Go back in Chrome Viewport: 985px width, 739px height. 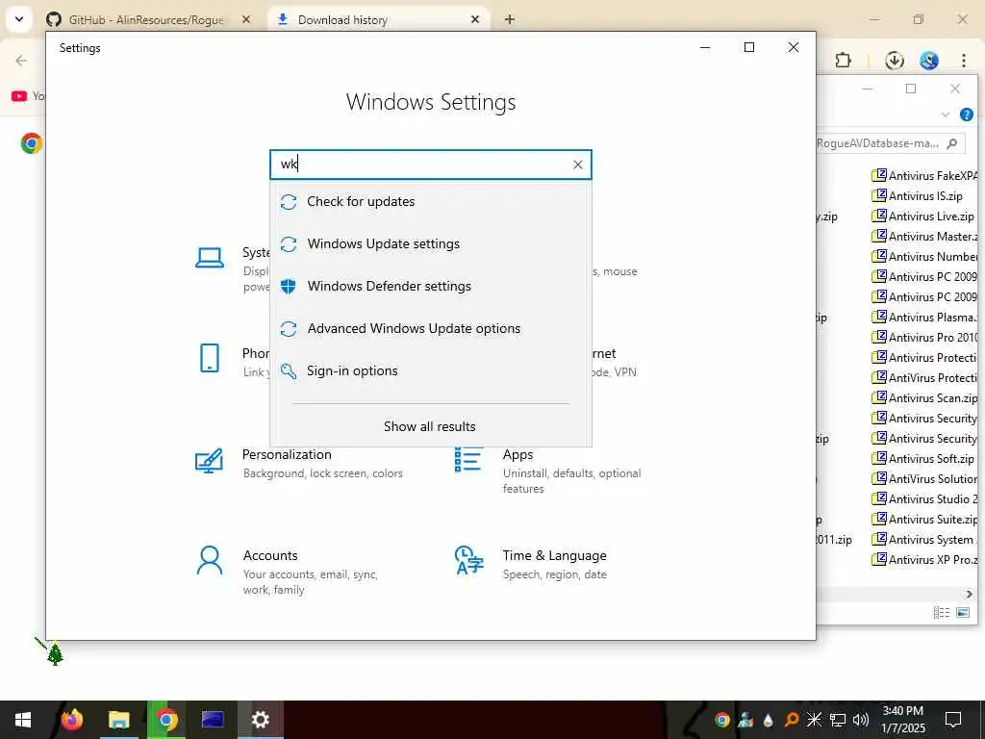pos(21,61)
